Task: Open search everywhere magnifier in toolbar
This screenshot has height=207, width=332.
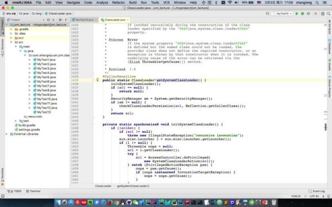Action: pos(329,13)
